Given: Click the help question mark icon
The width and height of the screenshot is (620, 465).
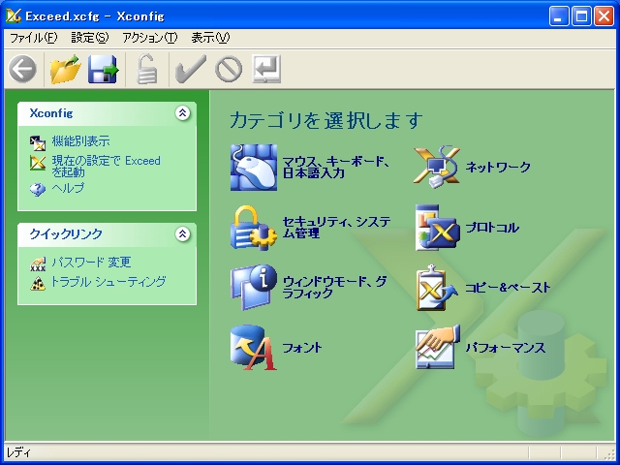Looking at the screenshot, I should click(x=38, y=189).
